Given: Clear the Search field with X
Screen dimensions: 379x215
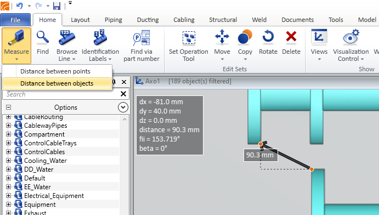Looking at the screenshot, I should (x=123, y=94).
